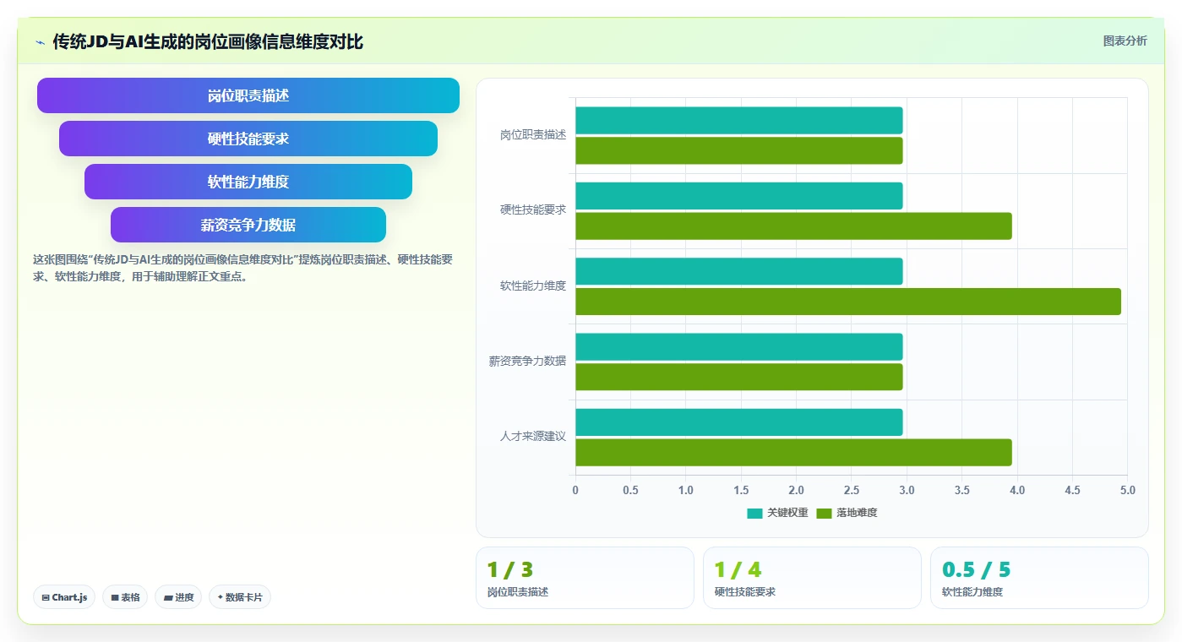
Task: Click green 落地难度 bar for 硬性技能要求
Action: (x=794, y=226)
